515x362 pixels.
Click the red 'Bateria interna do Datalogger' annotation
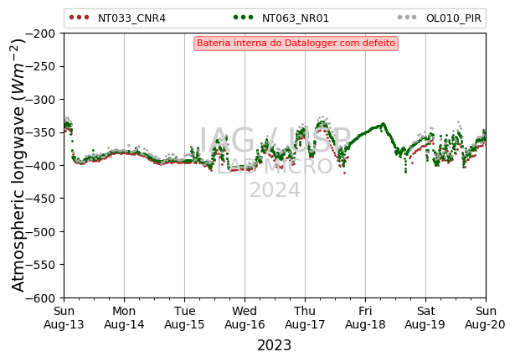coord(296,44)
